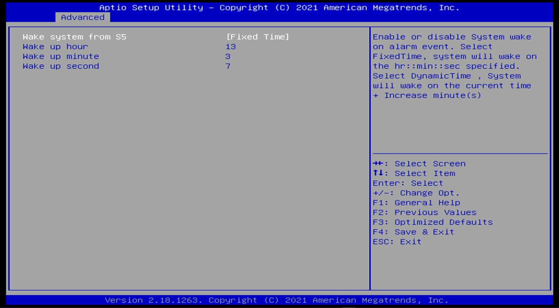This screenshot has height=308, width=559.
Task: Click the F2: Previous Values hint
Action: 425,212
